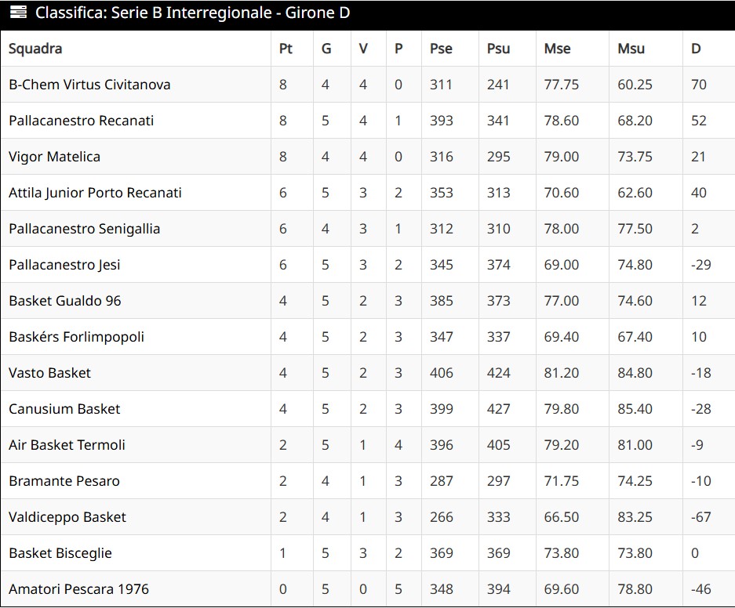Click the Pse column header
The width and height of the screenshot is (735, 608).
coord(441,49)
